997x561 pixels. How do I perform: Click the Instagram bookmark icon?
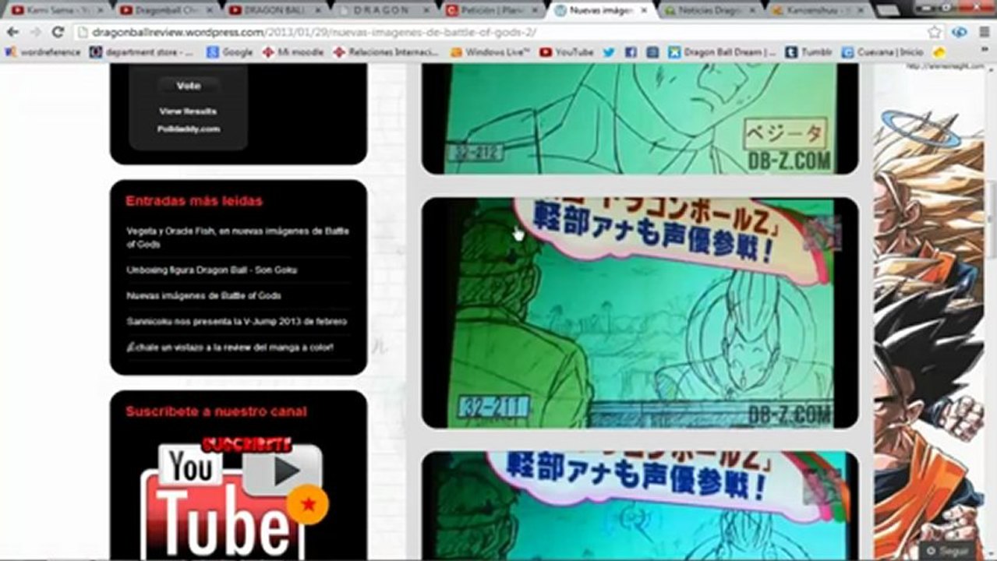(x=652, y=52)
